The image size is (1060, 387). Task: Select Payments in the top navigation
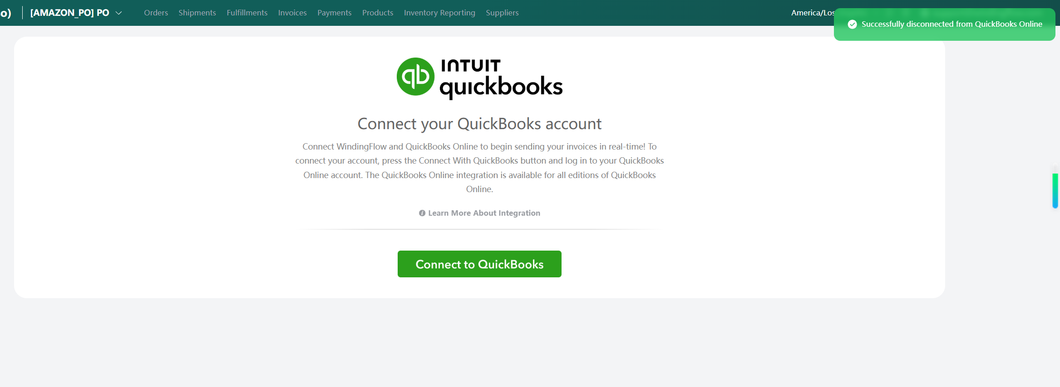point(334,13)
